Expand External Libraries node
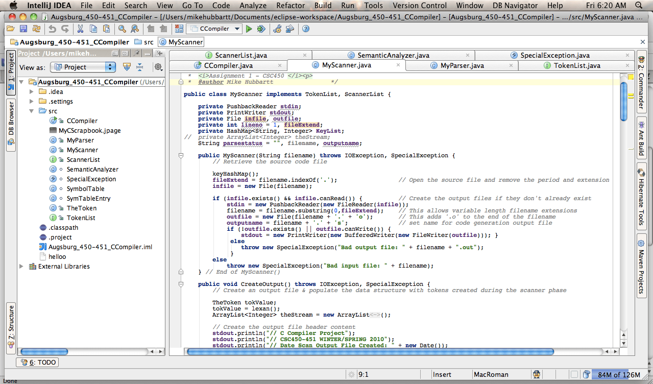This screenshot has width=653, height=384. [21, 266]
